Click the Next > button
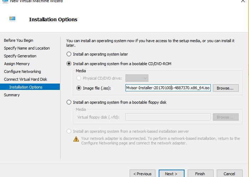 (x=171, y=173)
